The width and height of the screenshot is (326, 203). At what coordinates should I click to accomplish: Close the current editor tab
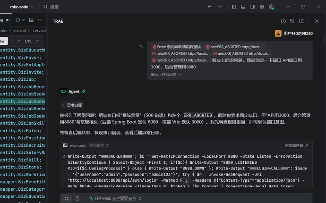coord(8,20)
